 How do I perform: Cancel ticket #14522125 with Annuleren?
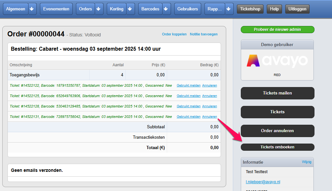[x=209, y=96]
